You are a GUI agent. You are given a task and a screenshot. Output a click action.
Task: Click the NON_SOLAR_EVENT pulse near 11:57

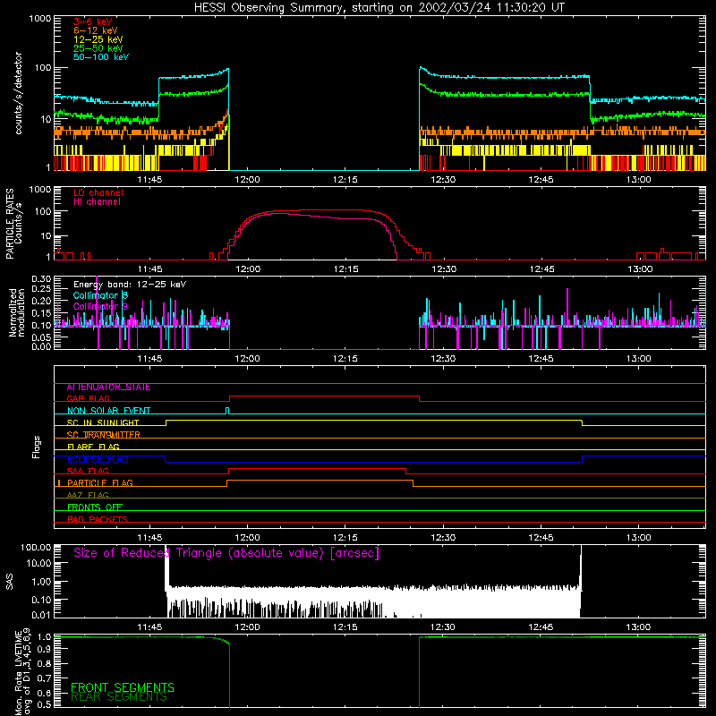227,411
